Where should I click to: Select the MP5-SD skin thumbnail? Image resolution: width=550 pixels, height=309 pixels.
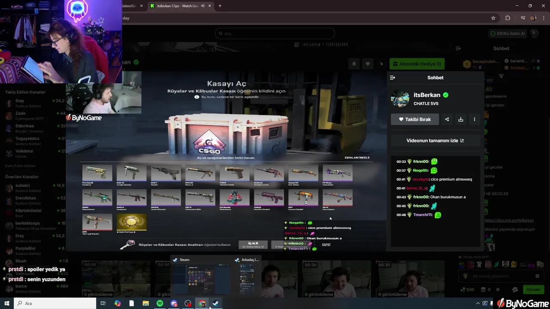[200, 173]
